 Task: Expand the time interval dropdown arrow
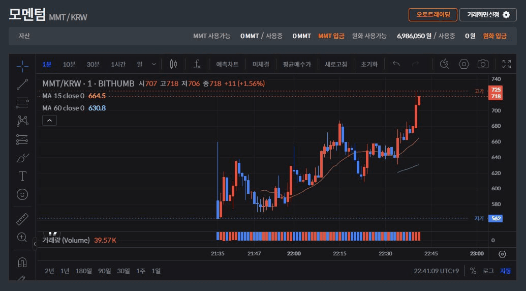click(154, 64)
